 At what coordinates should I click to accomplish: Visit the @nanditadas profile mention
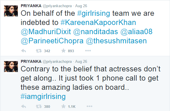(96, 32)
